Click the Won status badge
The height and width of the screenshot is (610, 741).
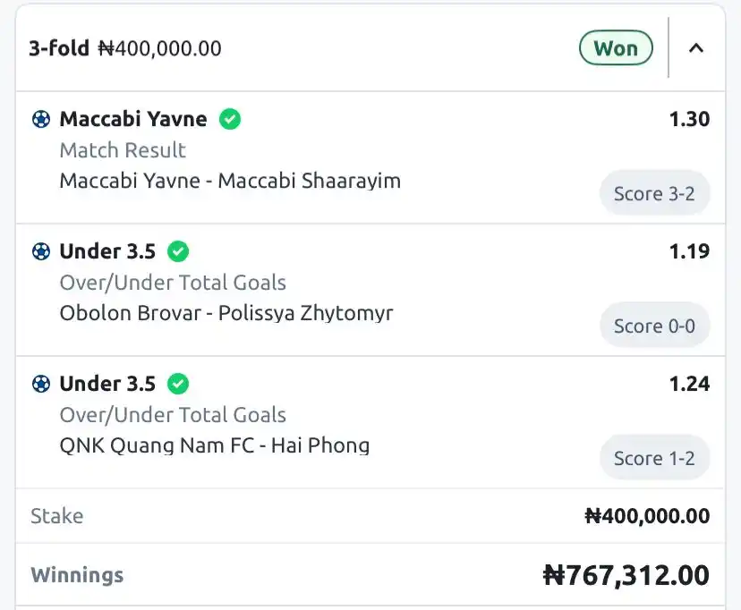pyautogui.click(x=616, y=48)
